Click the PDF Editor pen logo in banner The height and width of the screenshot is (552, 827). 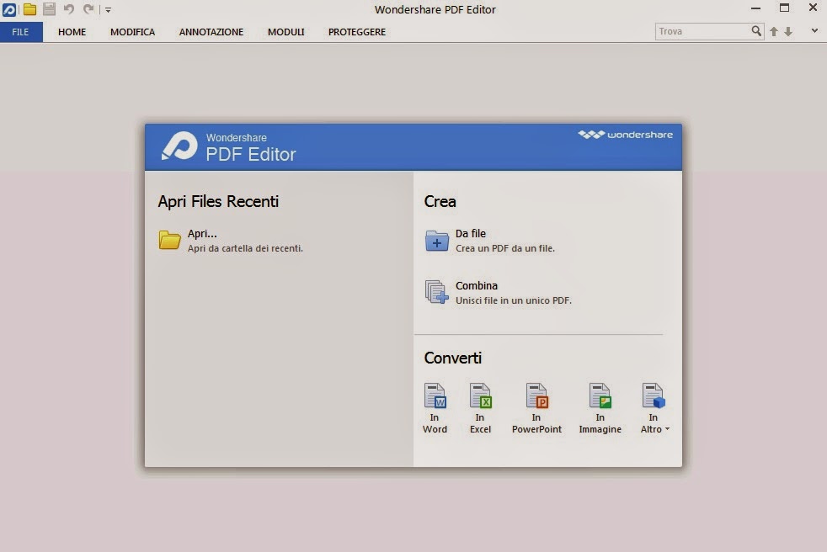click(x=179, y=146)
